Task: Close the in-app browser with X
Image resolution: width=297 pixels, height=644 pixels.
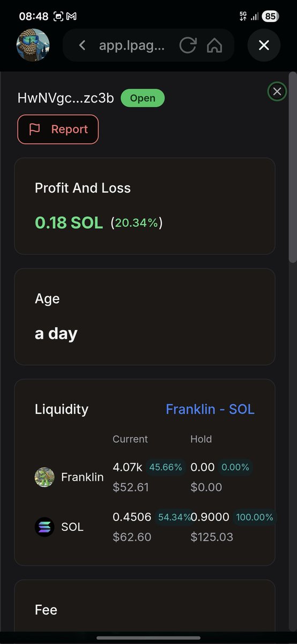Action: [x=264, y=46]
